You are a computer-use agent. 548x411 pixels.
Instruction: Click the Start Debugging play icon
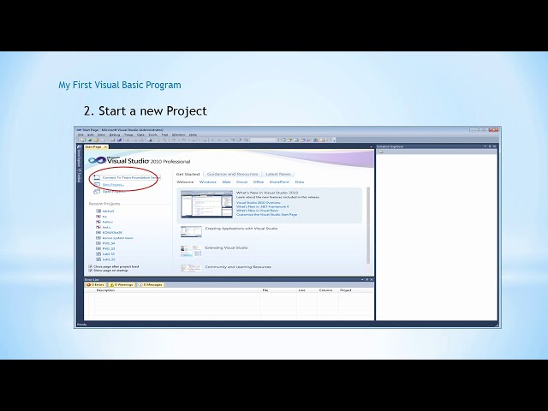(212, 140)
